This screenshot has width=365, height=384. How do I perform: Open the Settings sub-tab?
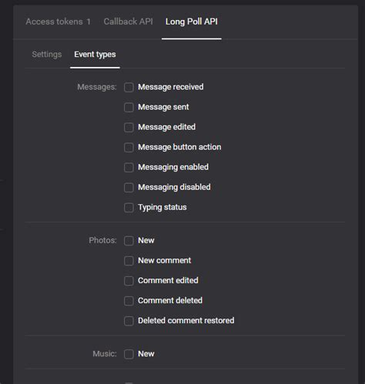(47, 55)
